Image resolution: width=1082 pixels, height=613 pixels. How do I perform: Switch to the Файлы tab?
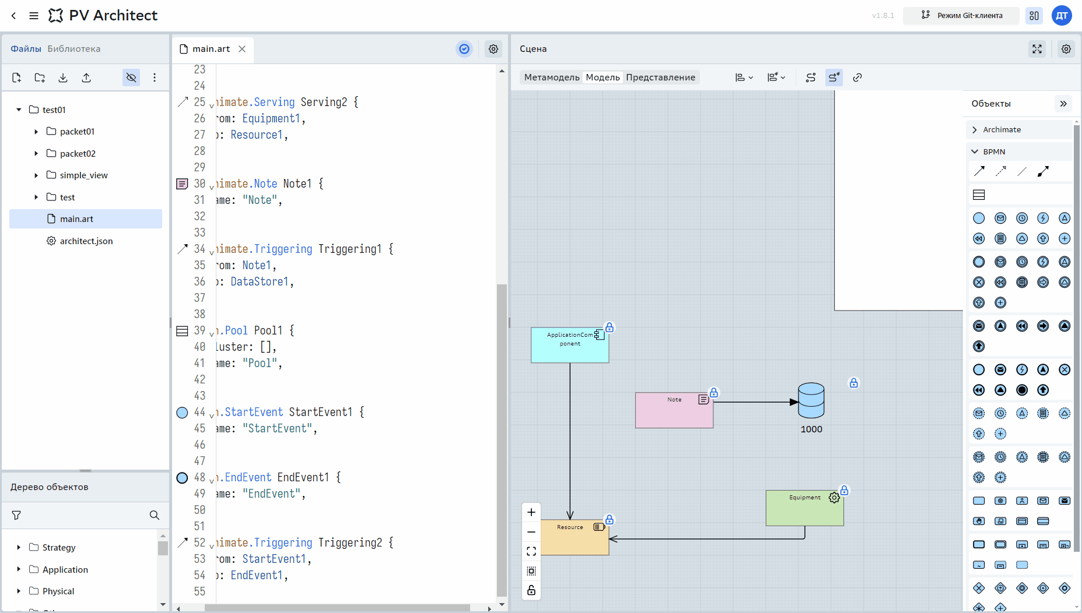[x=26, y=49]
